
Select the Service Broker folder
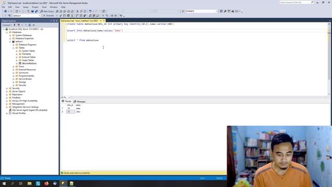click(25, 79)
